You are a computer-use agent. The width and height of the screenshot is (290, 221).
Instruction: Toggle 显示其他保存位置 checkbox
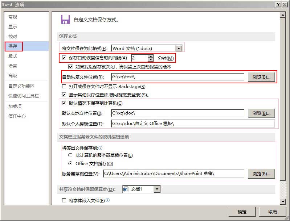click(64, 95)
